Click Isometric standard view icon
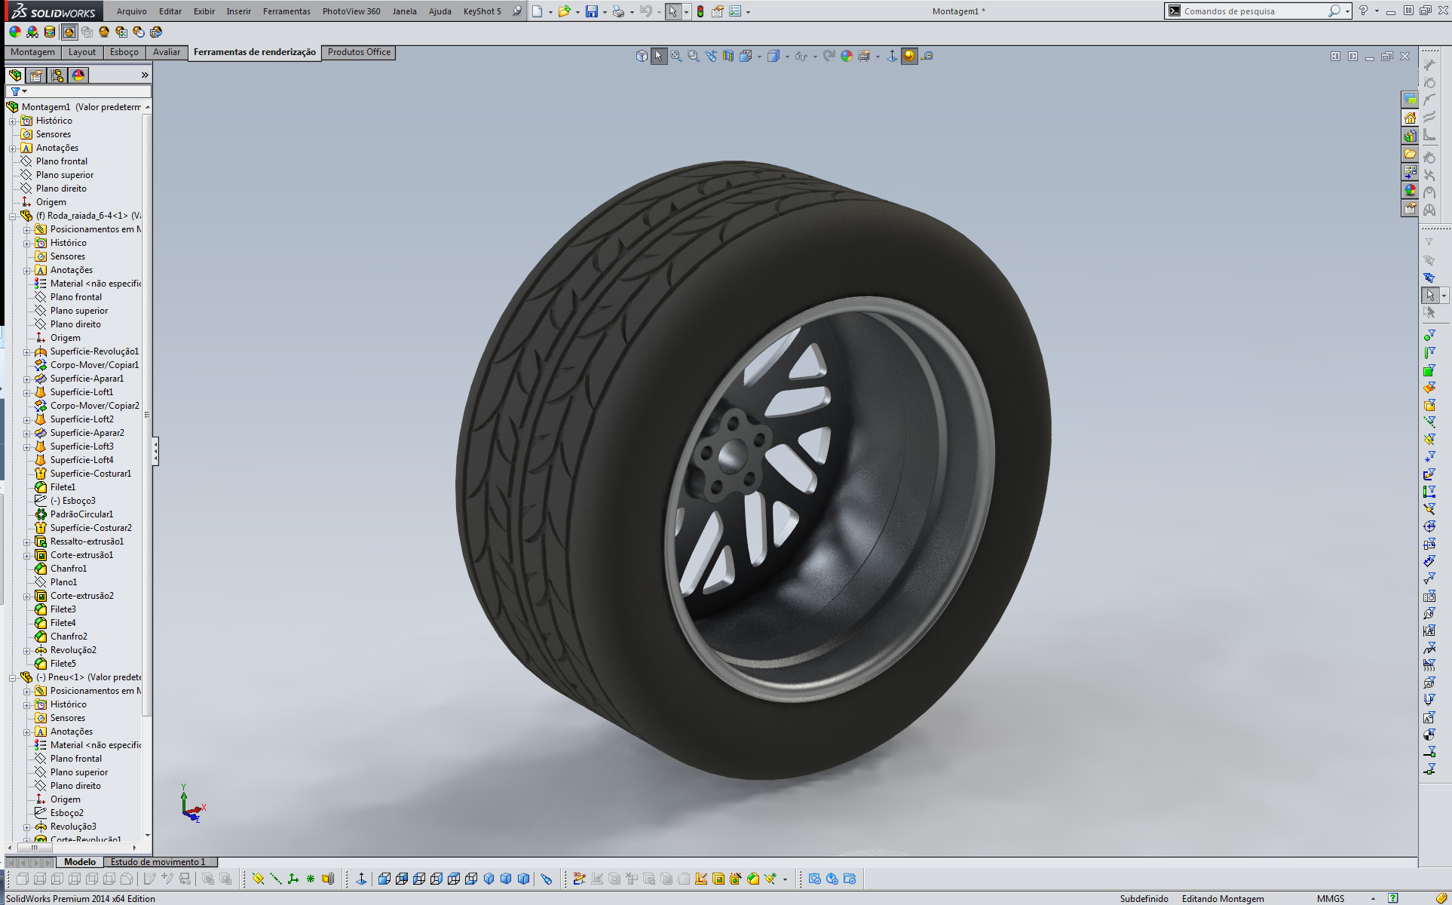 489,879
